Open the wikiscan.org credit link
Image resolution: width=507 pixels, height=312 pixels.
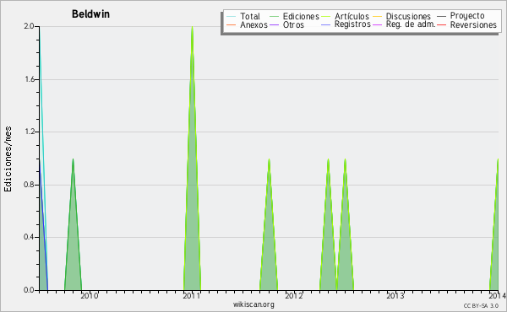(253, 304)
